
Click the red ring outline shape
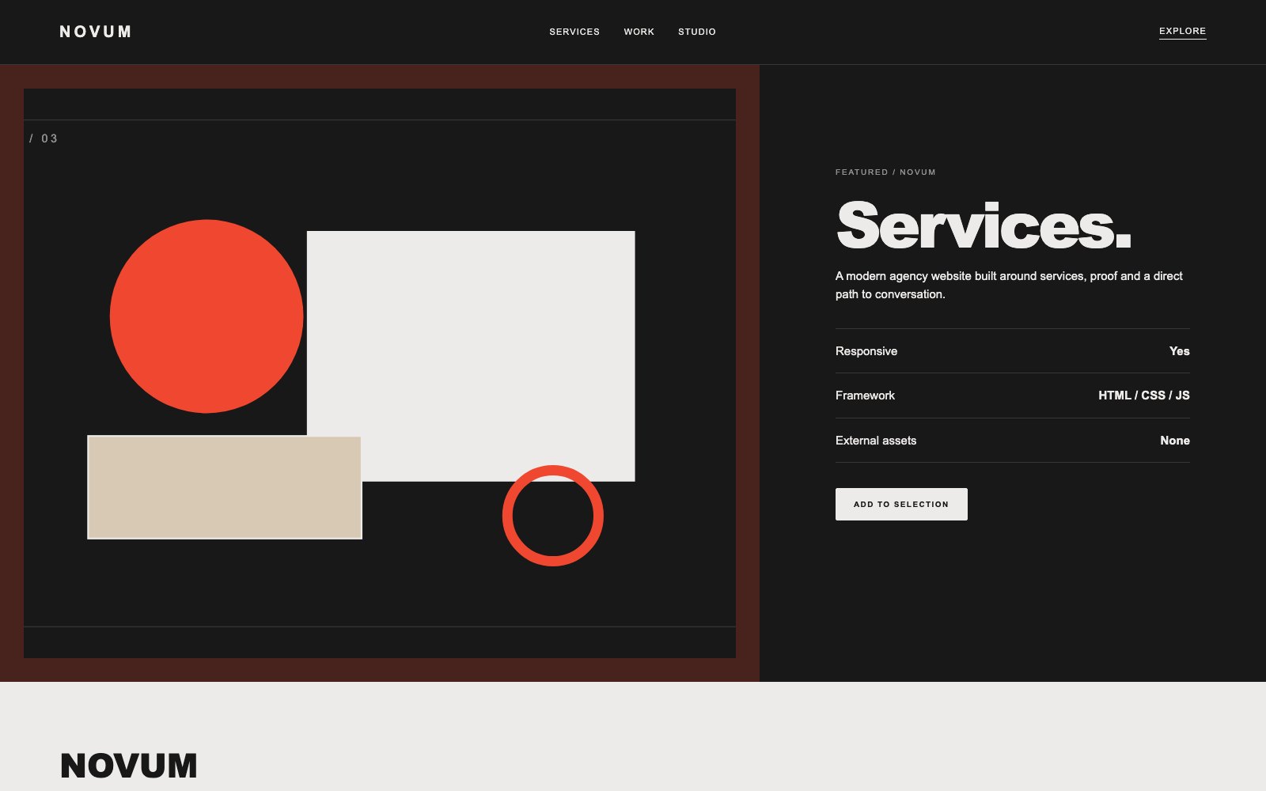point(553,516)
